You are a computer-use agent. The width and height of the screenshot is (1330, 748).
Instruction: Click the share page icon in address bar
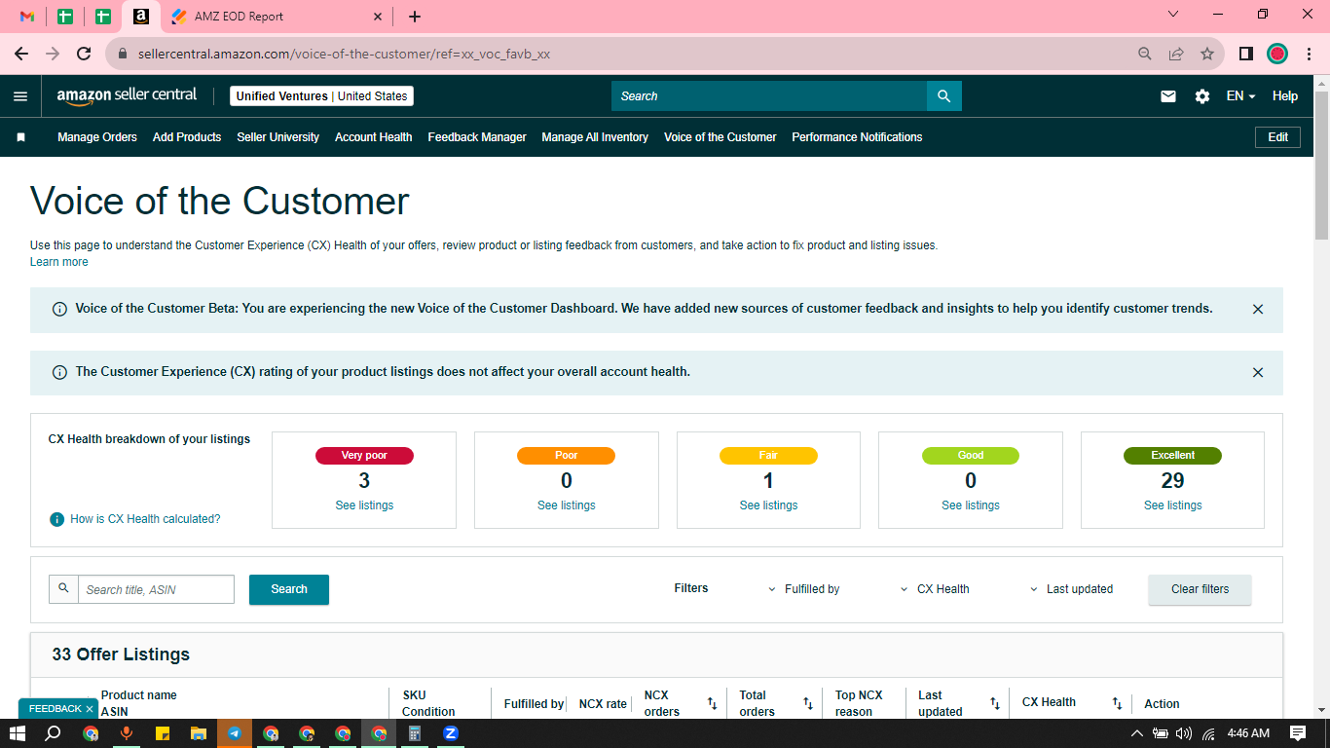click(1176, 55)
